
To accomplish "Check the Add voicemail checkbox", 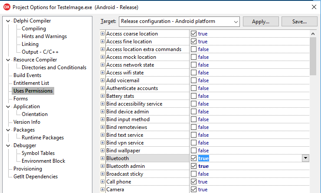I will click(193, 80).
